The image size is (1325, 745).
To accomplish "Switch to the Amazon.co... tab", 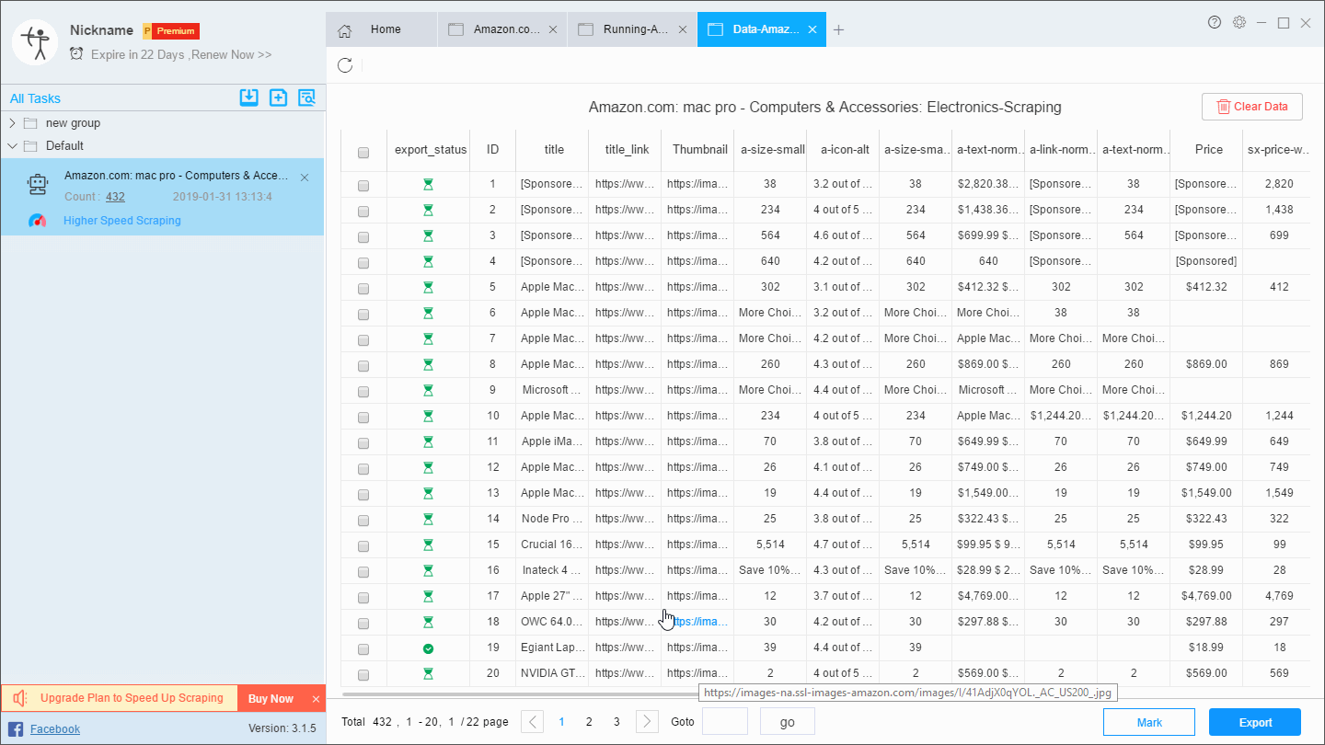I will [502, 29].
